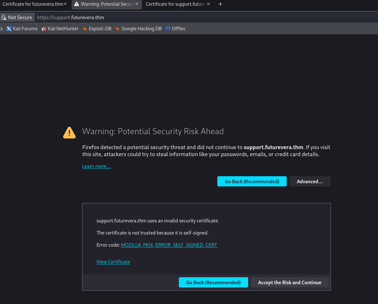The image size is (378, 304).
Task: Click the yellow warning triangle icon
Action: (69, 133)
